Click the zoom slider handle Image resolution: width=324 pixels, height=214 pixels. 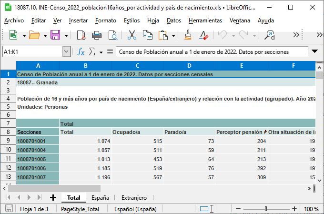click(266, 209)
